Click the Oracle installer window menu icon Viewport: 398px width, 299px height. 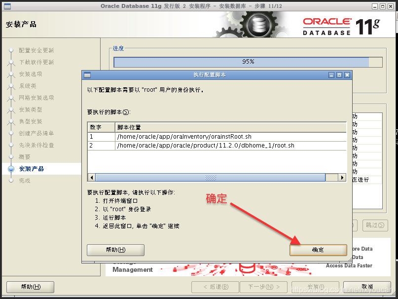[x=7, y=6]
